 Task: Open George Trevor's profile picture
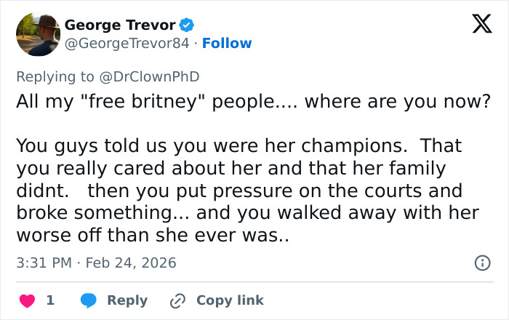point(36,34)
